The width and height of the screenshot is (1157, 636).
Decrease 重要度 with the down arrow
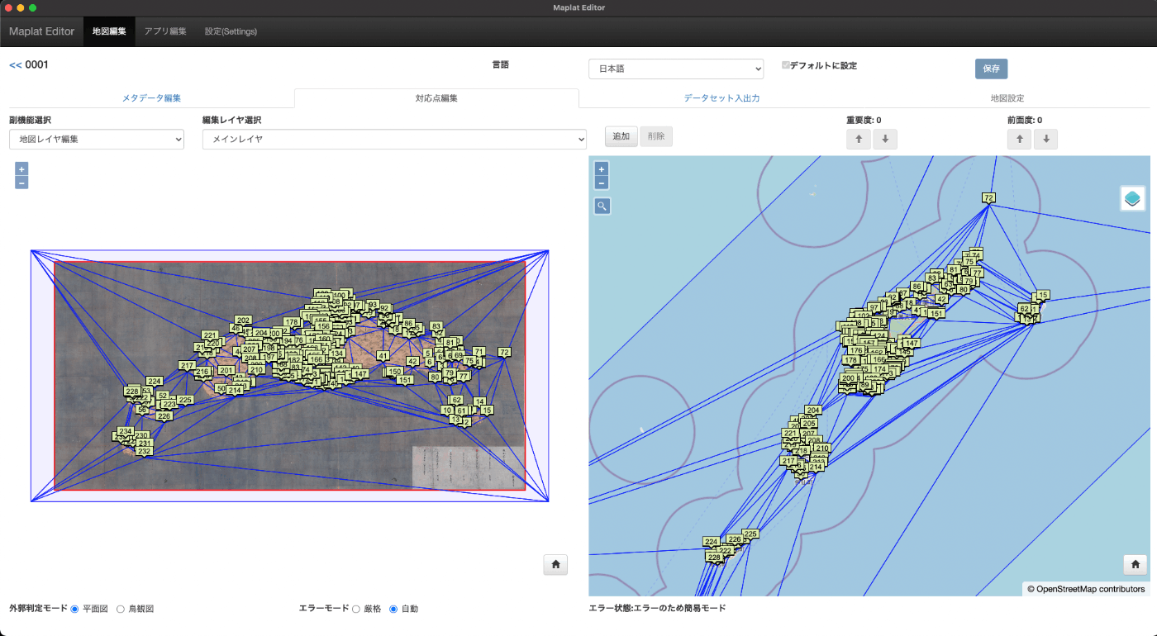(885, 140)
